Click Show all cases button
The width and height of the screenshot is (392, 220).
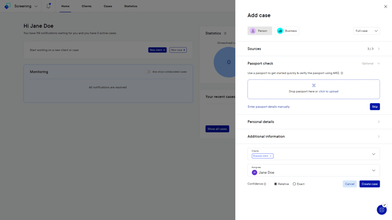point(217,129)
